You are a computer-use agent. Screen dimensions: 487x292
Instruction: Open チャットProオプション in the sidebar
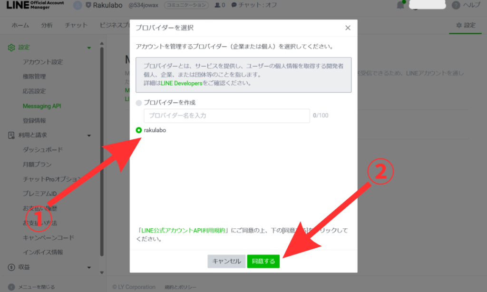[x=51, y=179]
